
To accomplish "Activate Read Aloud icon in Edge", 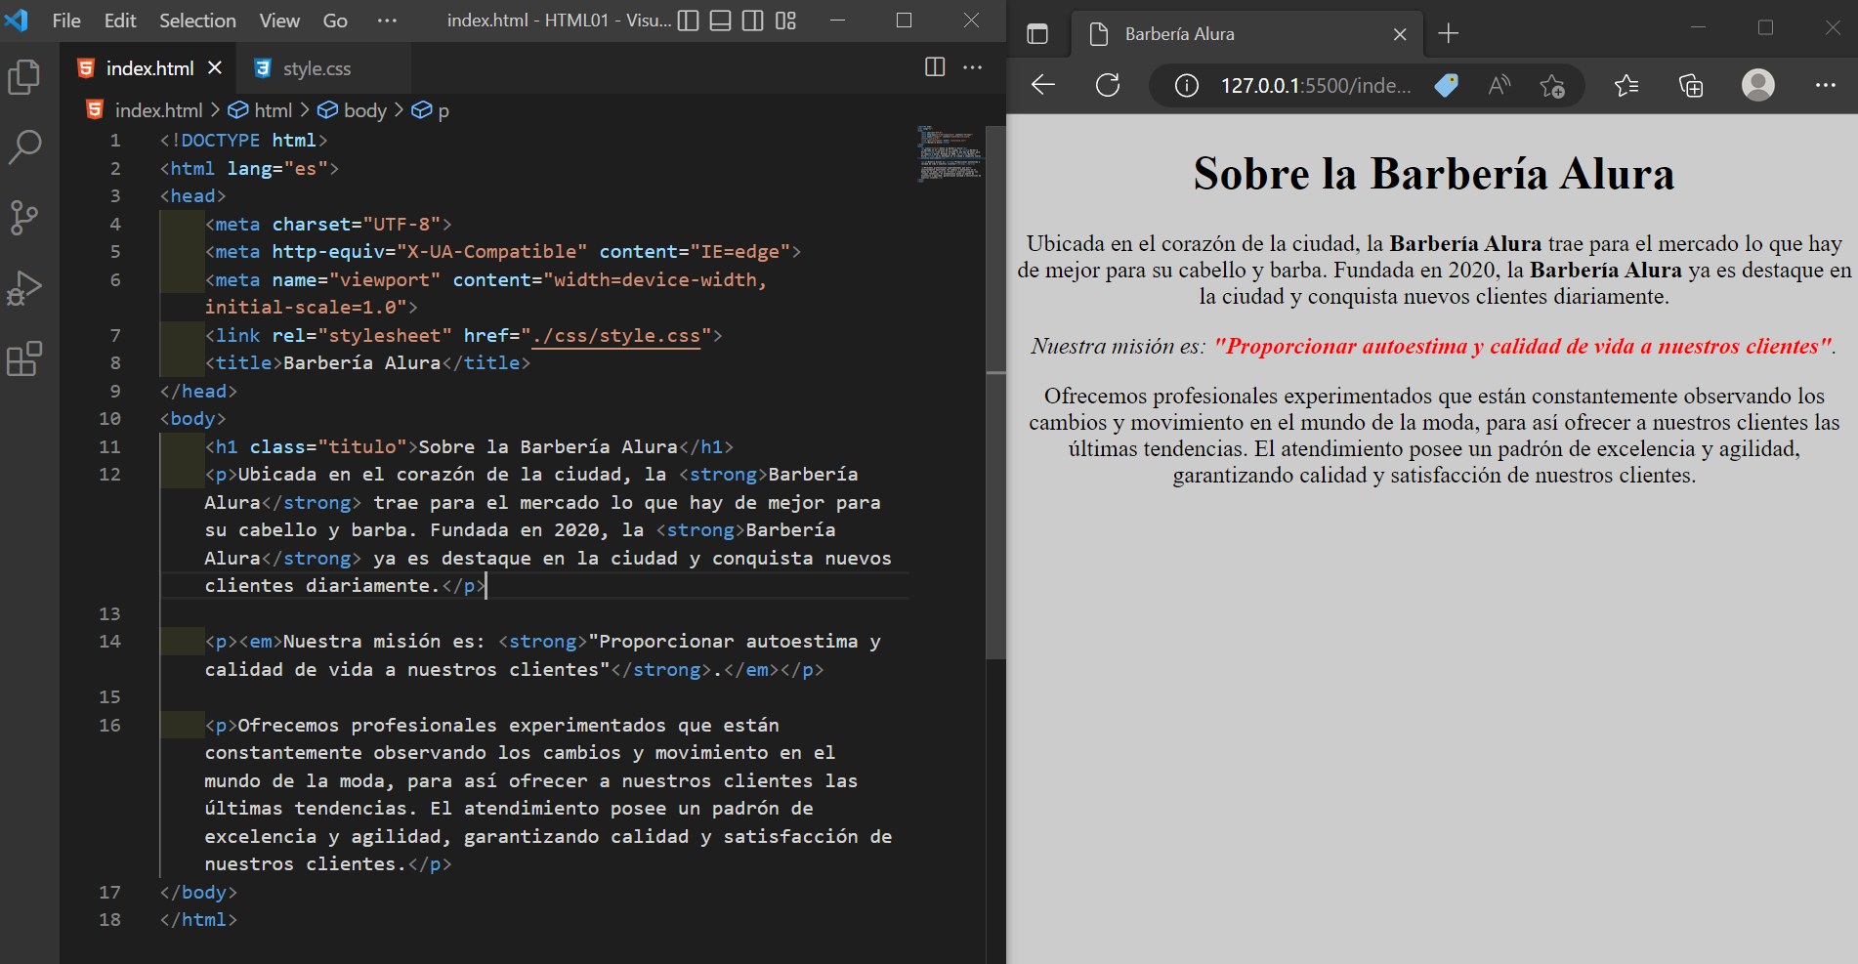I will coord(1499,85).
